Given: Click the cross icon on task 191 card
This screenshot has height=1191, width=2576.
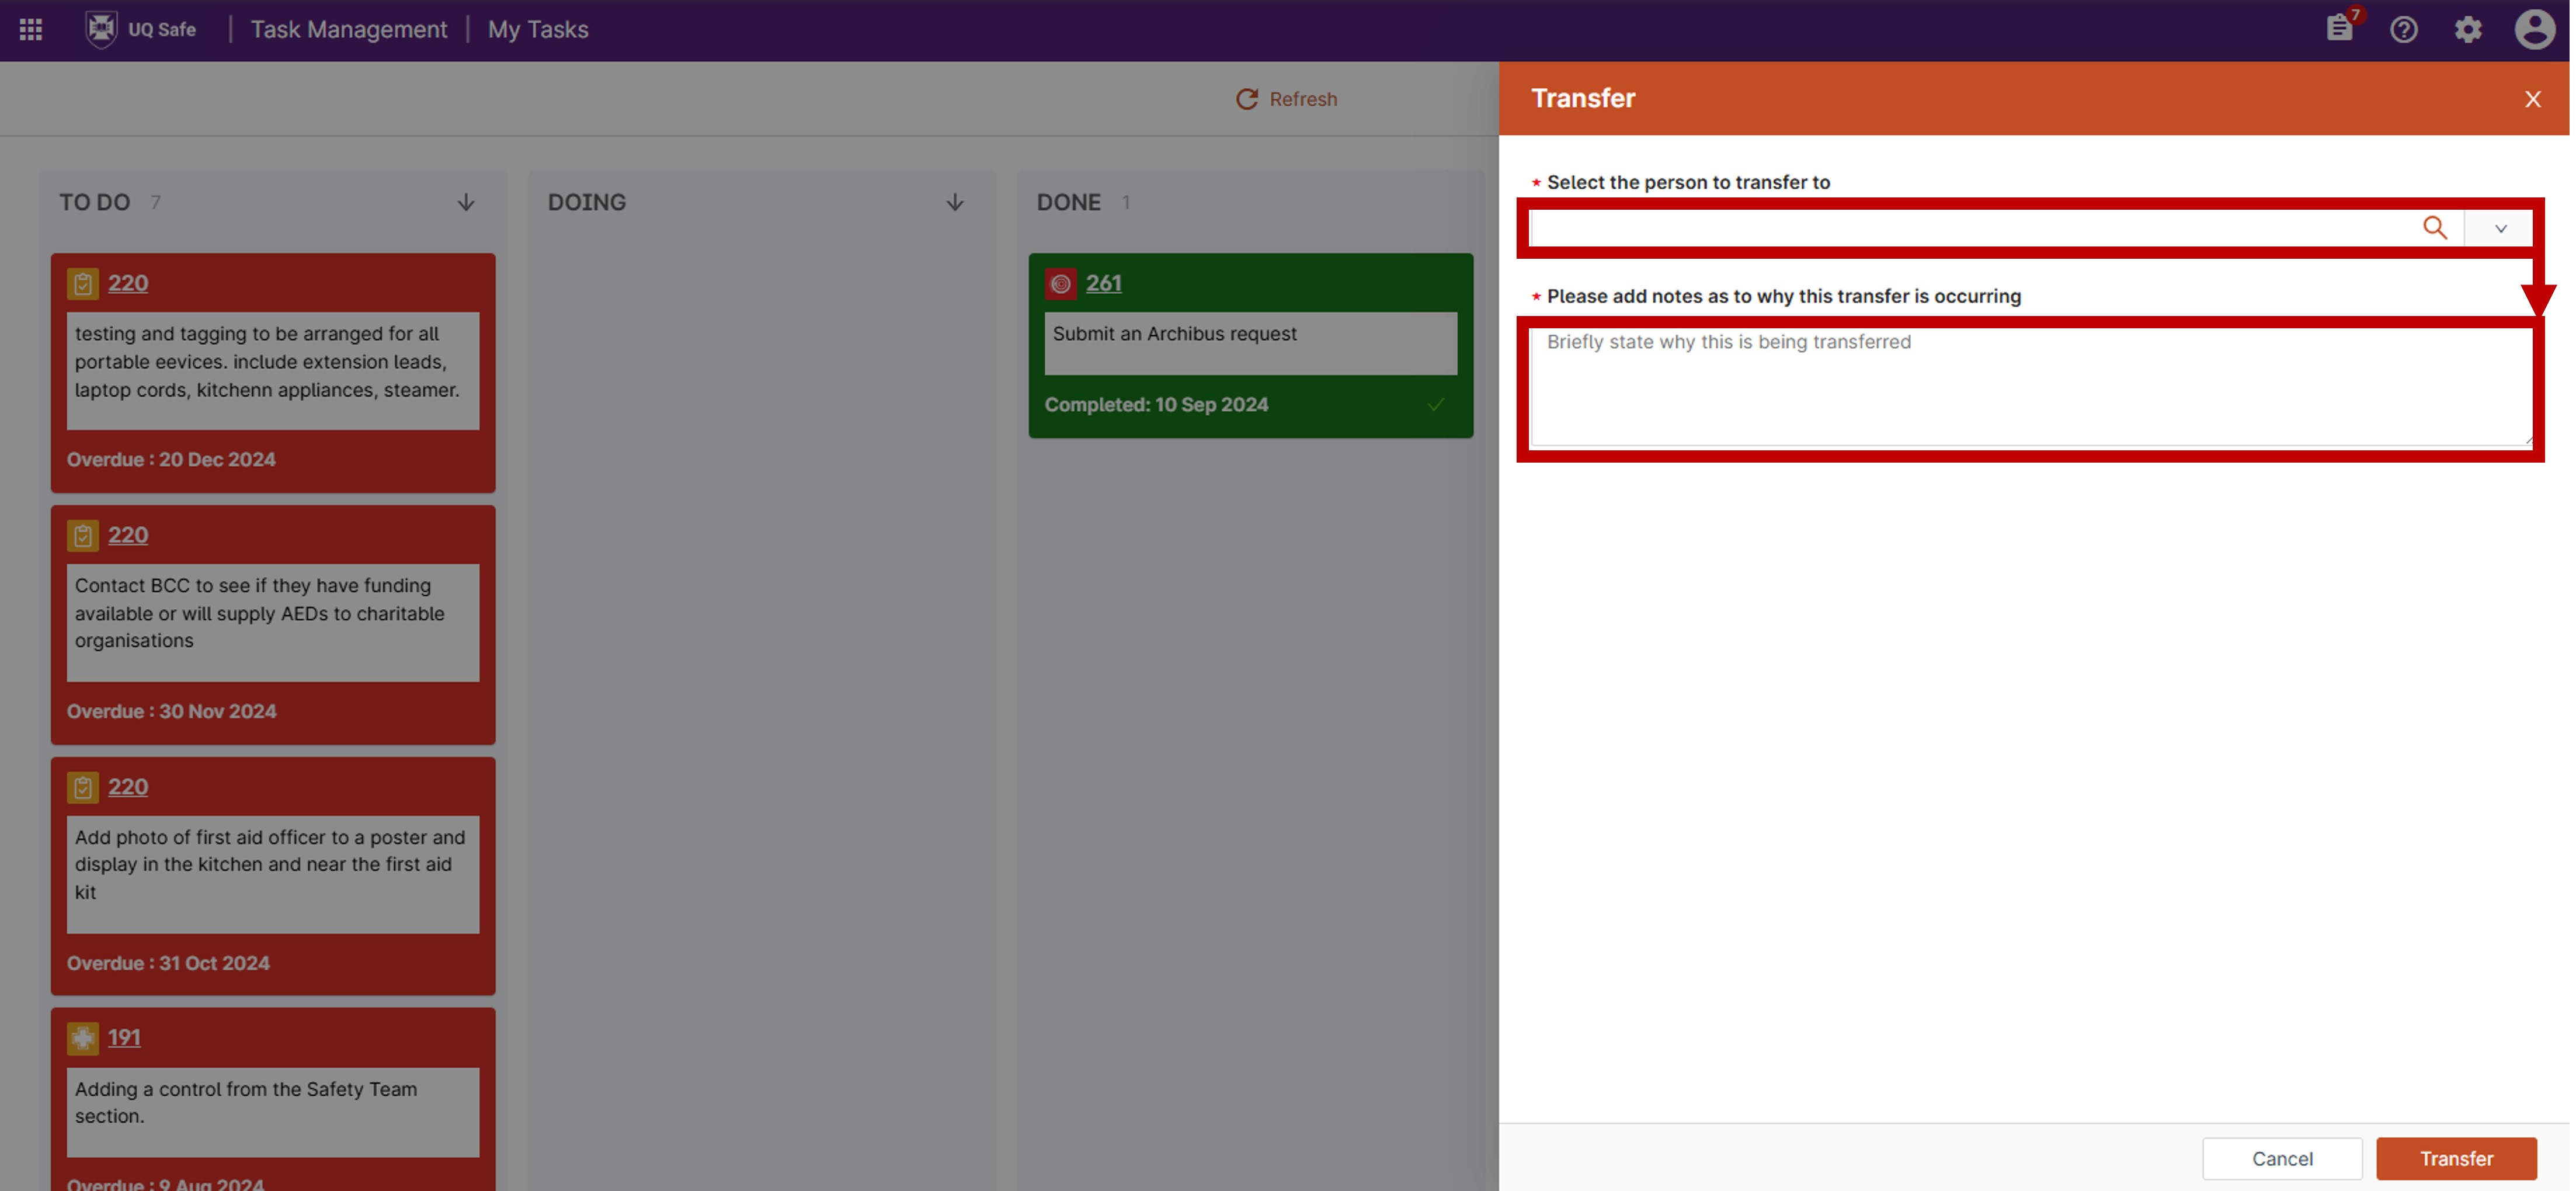Looking at the screenshot, I should [83, 1038].
